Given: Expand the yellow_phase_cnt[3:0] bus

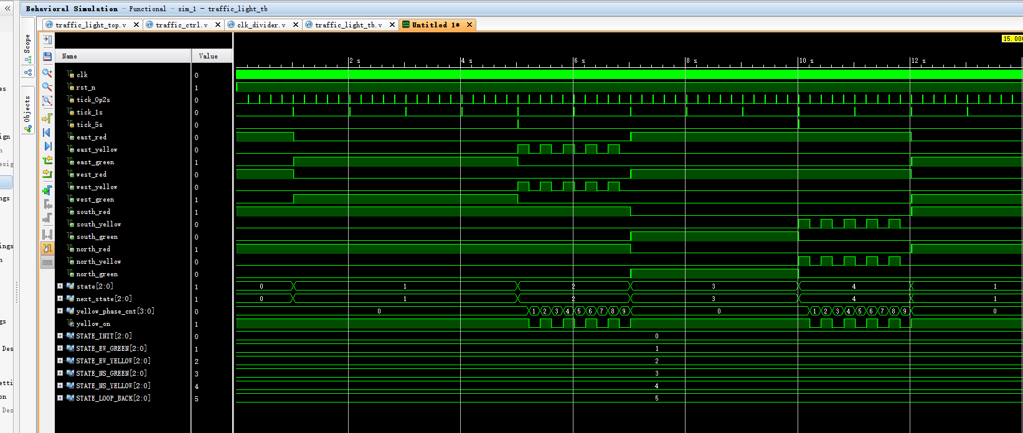Looking at the screenshot, I should 60,311.
